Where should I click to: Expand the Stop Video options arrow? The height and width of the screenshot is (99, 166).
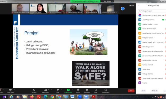15,90
